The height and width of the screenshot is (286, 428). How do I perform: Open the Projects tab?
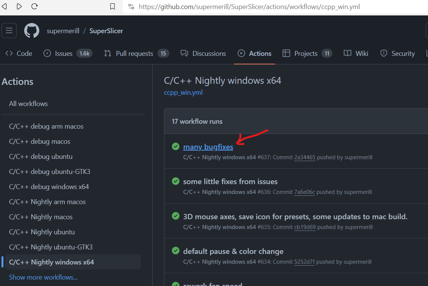(306, 53)
